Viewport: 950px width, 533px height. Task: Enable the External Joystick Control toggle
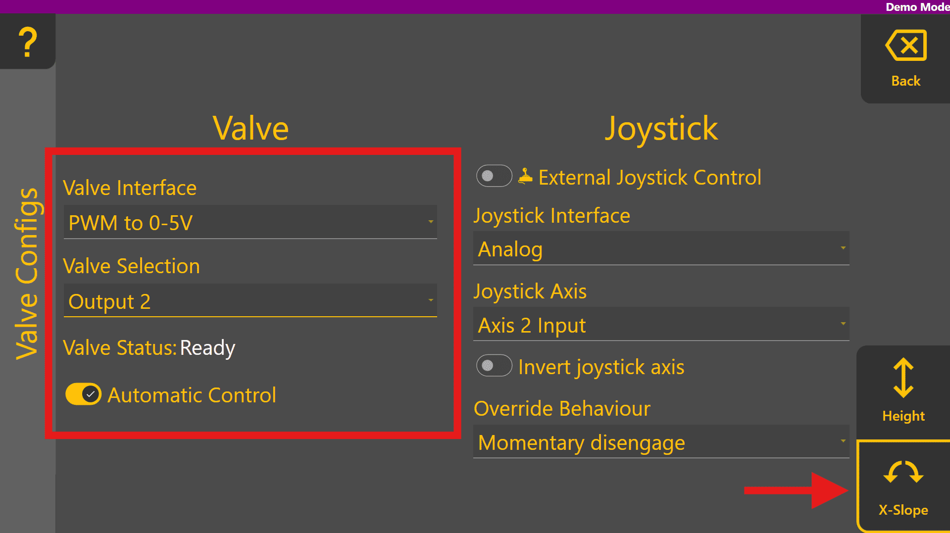point(494,176)
